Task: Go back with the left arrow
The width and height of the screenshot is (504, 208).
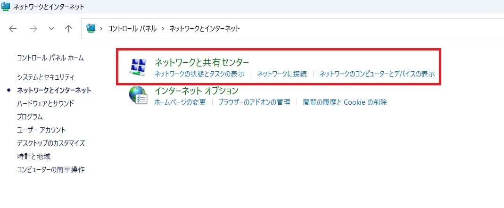Action: click(13, 29)
